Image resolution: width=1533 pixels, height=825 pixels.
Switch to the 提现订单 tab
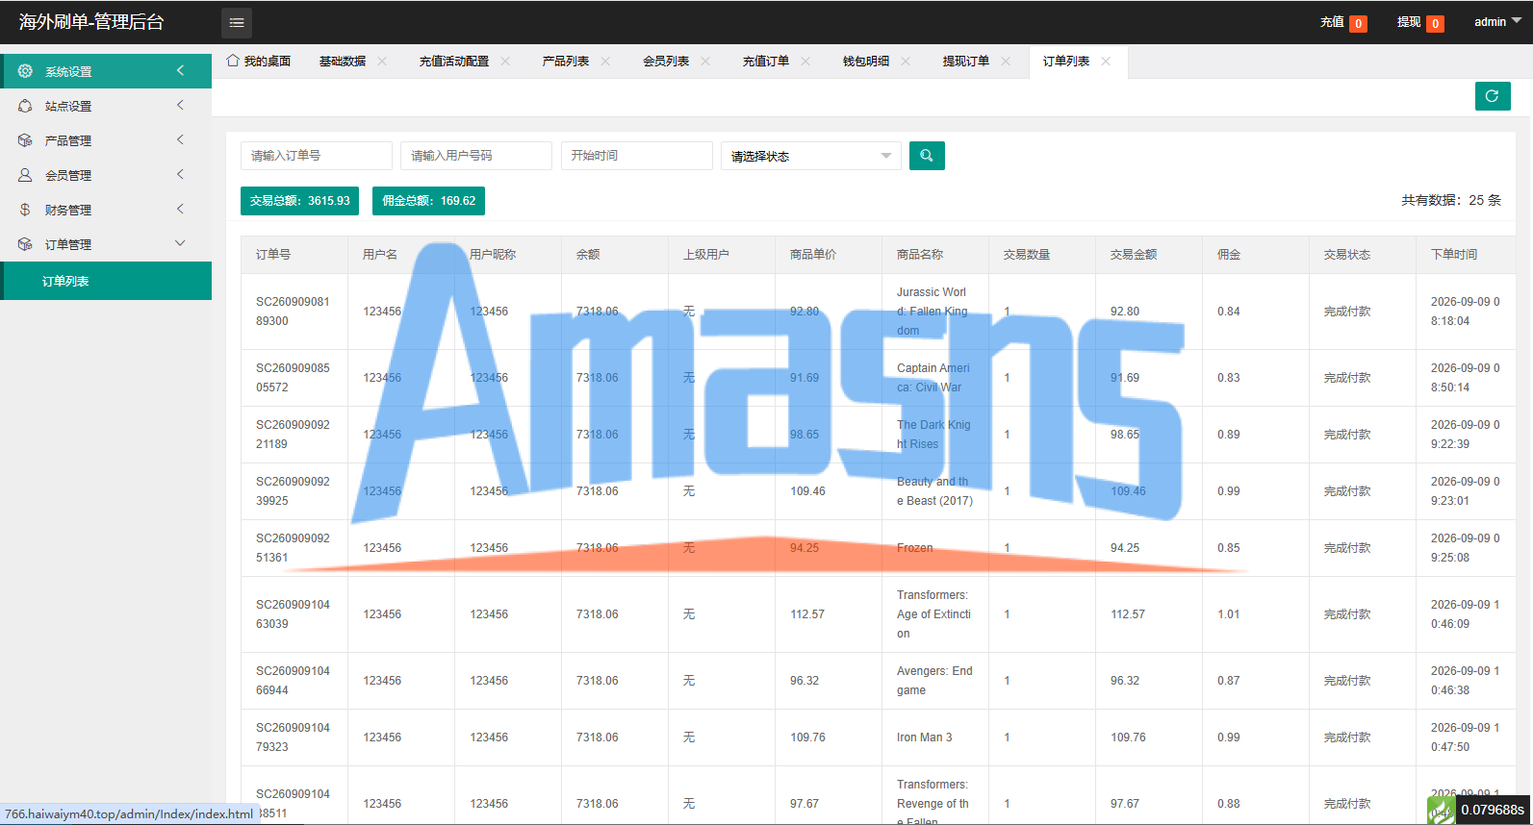(966, 61)
